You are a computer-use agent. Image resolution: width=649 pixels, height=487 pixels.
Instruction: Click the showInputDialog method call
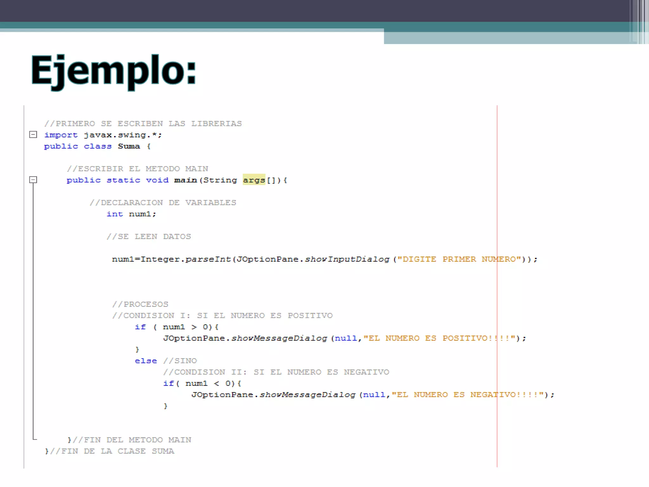pyautogui.click(x=347, y=259)
